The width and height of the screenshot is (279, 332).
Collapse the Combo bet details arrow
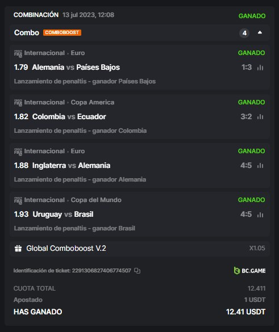pos(260,32)
